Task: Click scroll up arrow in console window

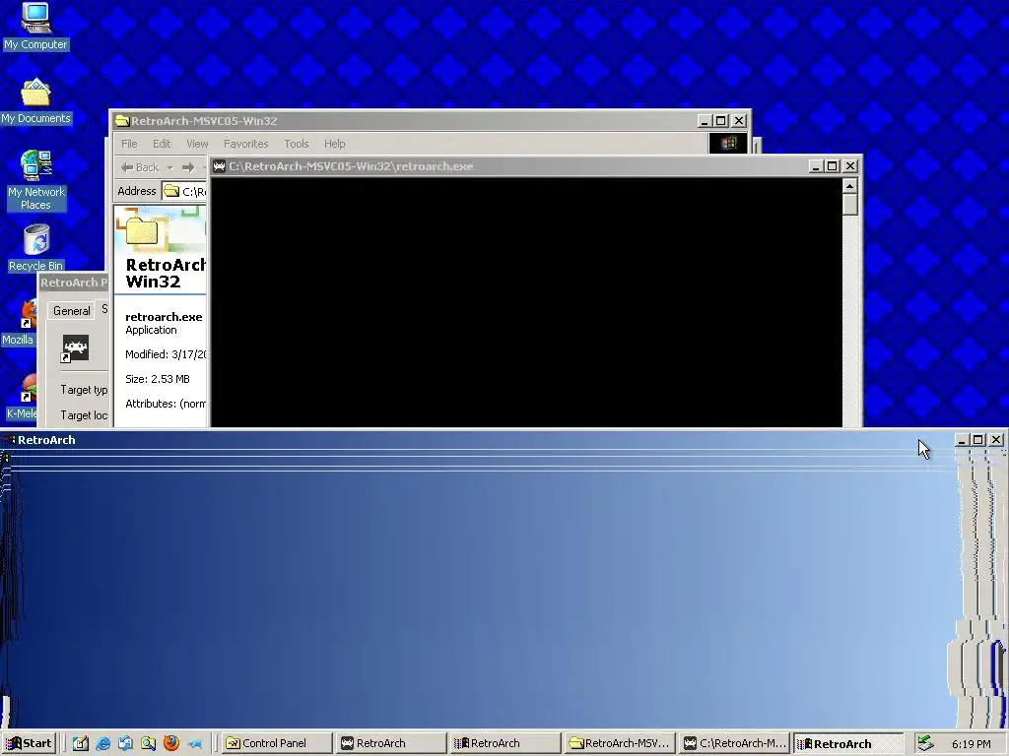Action: (850, 186)
